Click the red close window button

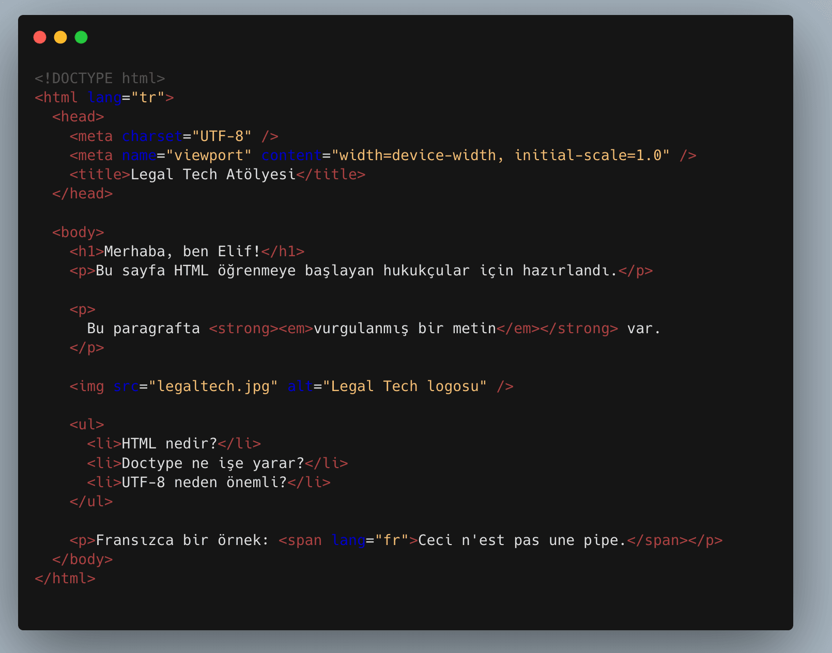(39, 37)
